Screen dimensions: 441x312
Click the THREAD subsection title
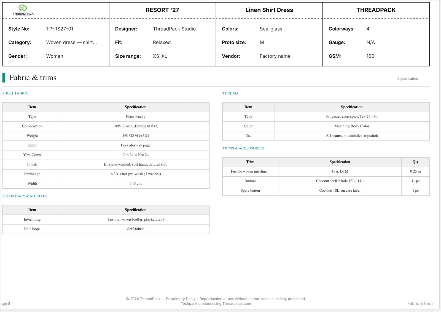[x=230, y=93]
